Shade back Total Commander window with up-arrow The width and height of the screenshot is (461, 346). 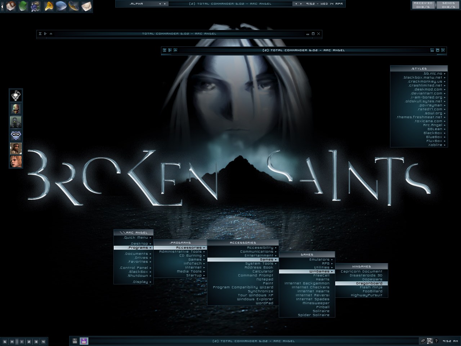[51, 34]
